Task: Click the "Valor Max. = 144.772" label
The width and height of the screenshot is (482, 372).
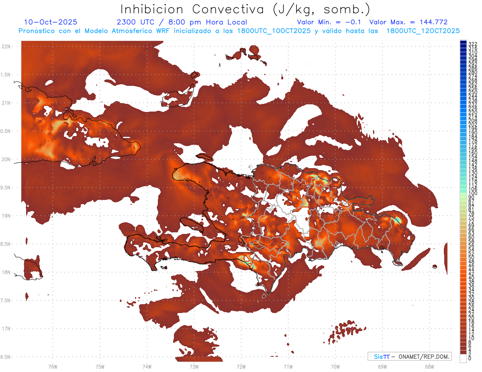Action: pos(408,22)
